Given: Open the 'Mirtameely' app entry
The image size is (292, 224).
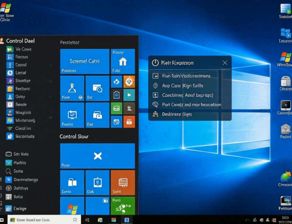Looking at the screenshot, I should click(21, 121).
